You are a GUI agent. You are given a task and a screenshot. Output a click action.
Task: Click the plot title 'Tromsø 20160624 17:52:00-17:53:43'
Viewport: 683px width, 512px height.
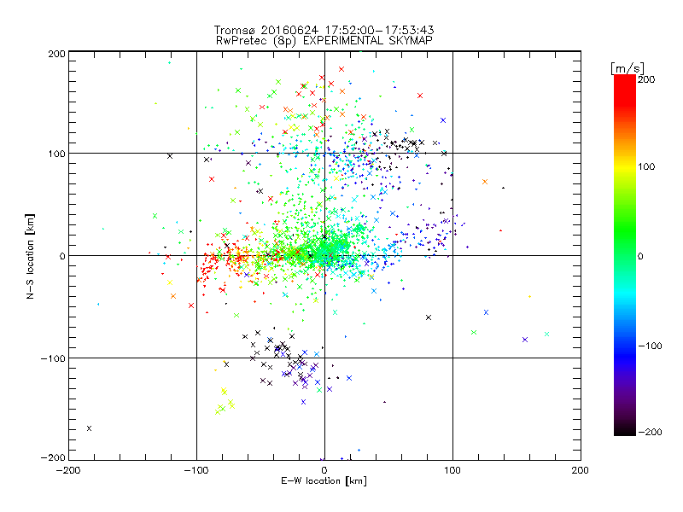[324, 30]
